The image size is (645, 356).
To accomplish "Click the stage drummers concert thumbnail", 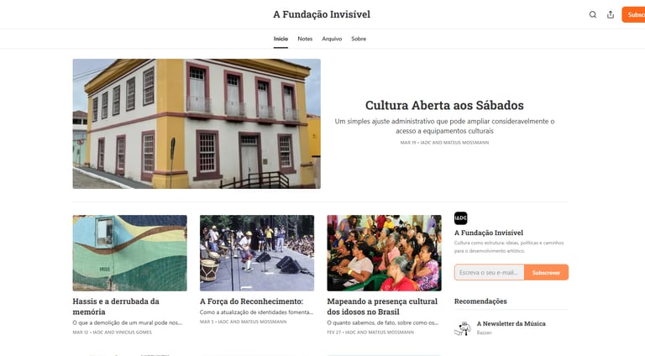I will click(257, 253).
